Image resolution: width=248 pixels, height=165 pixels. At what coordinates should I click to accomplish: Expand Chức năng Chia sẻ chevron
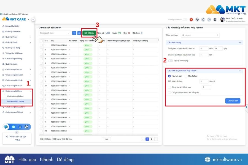[x=30, y=70]
